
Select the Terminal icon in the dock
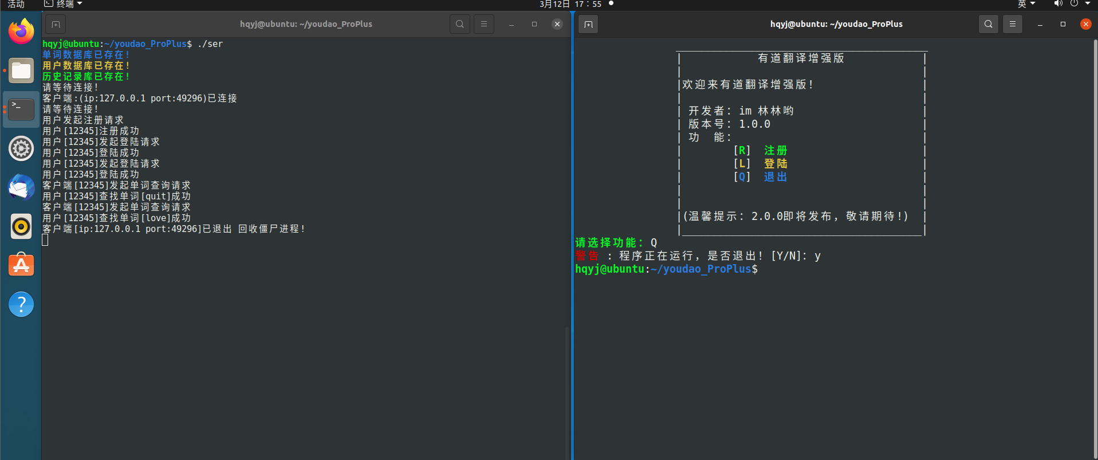[x=21, y=109]
